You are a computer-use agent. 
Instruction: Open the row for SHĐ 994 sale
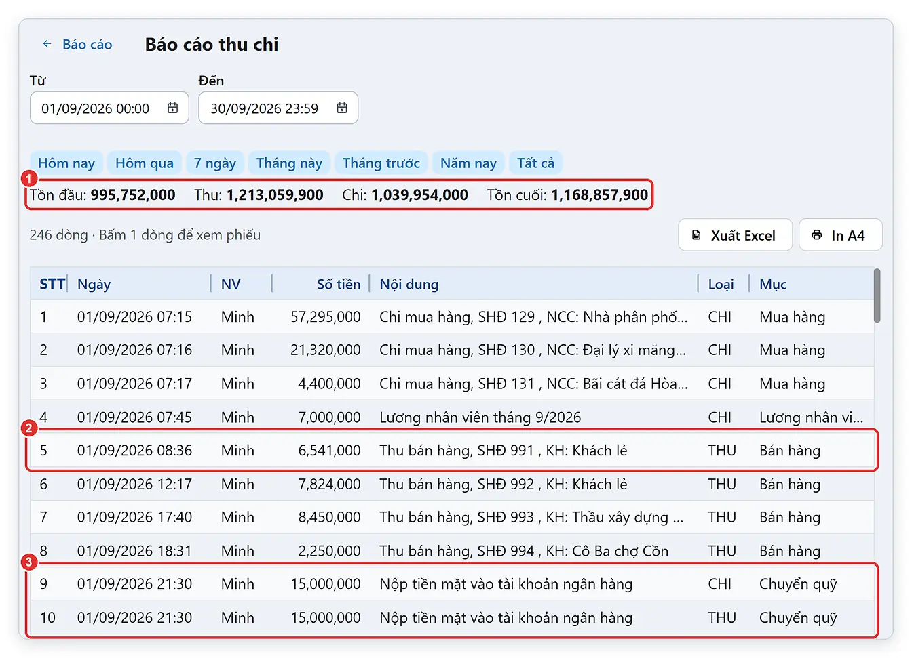coord(452,551)
